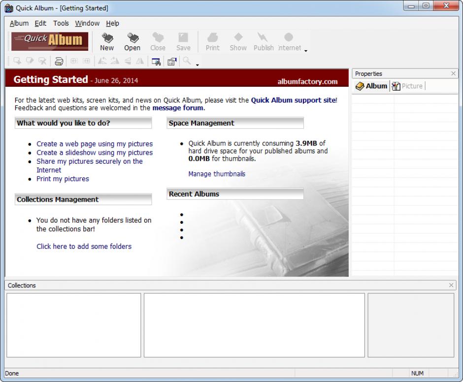
Task: Open the Album menu
Action: click(x=19, y=23)
